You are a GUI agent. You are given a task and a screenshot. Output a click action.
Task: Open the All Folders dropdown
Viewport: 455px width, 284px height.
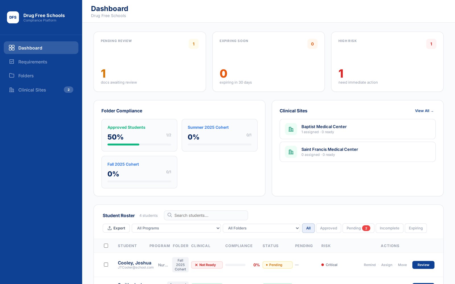pyautogui.click(x=261, y=228)
